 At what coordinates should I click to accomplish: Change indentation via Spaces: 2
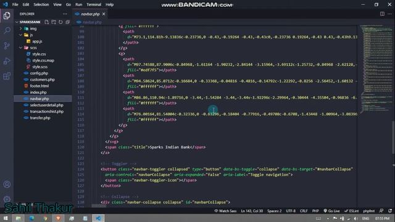point(274,211)
